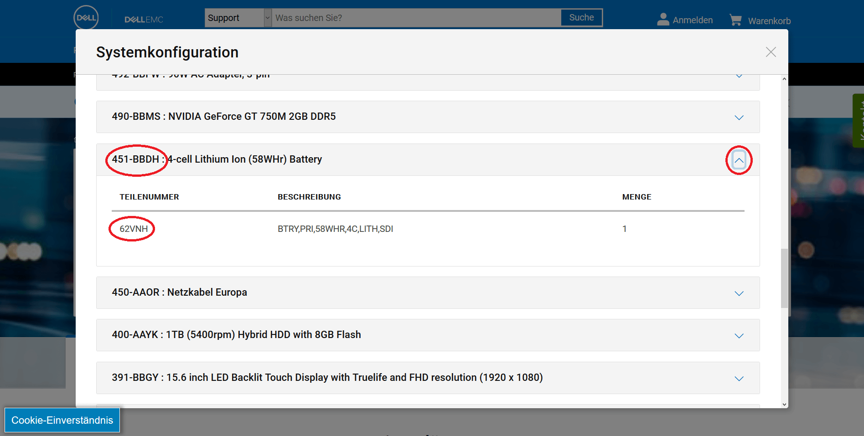Click the Anmelden link text
Viewport: 864px width, 436px height.
pyautogui.click(x=693, y=20)
